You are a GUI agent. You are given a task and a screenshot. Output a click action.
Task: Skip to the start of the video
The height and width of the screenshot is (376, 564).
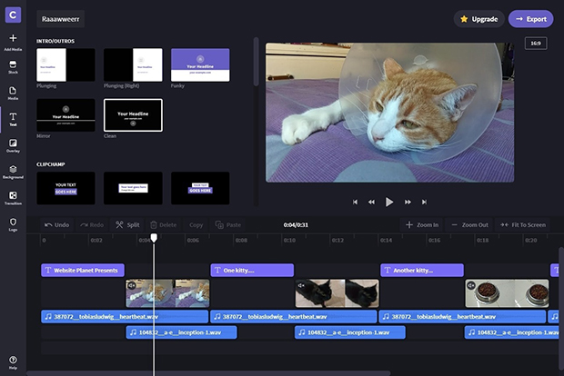(x=354, y=202)
